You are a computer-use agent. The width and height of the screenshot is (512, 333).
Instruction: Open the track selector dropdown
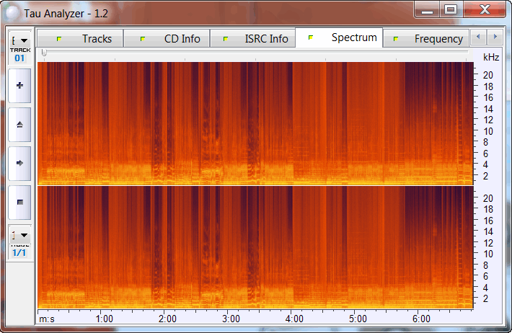tap(19, 40)
